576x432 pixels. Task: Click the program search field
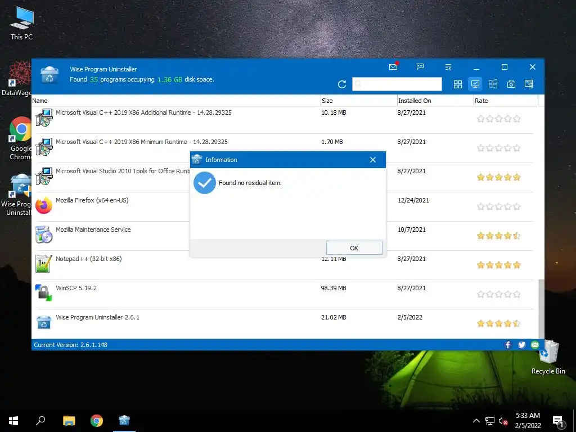[397, 84]
